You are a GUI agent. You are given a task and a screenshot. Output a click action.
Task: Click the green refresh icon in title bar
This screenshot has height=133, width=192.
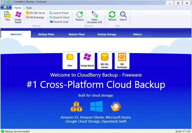pos(9,2)
